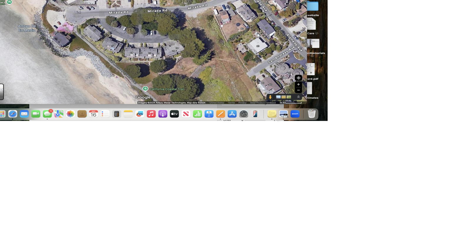Open Safari from the Dock
This screenshot has width=460, height=241.
[x=12, y=114]
